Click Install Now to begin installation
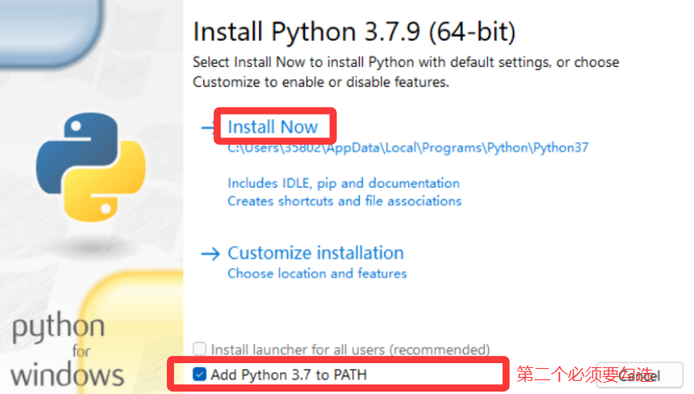This screenshot has height=394, width=694. coord(273,128)
